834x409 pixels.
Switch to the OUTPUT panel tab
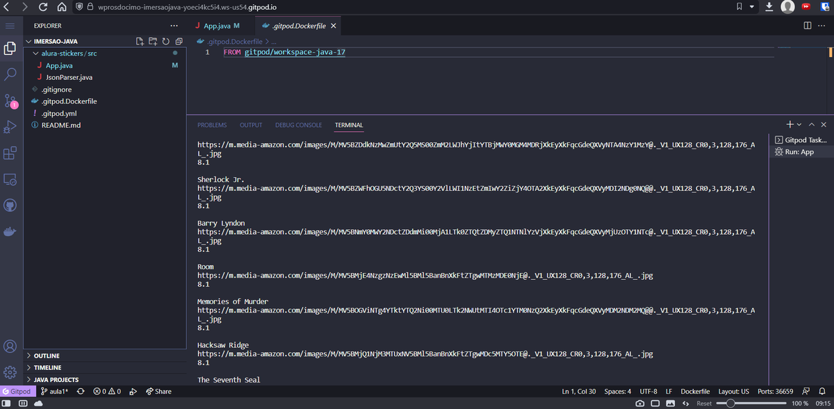point(251,125)
